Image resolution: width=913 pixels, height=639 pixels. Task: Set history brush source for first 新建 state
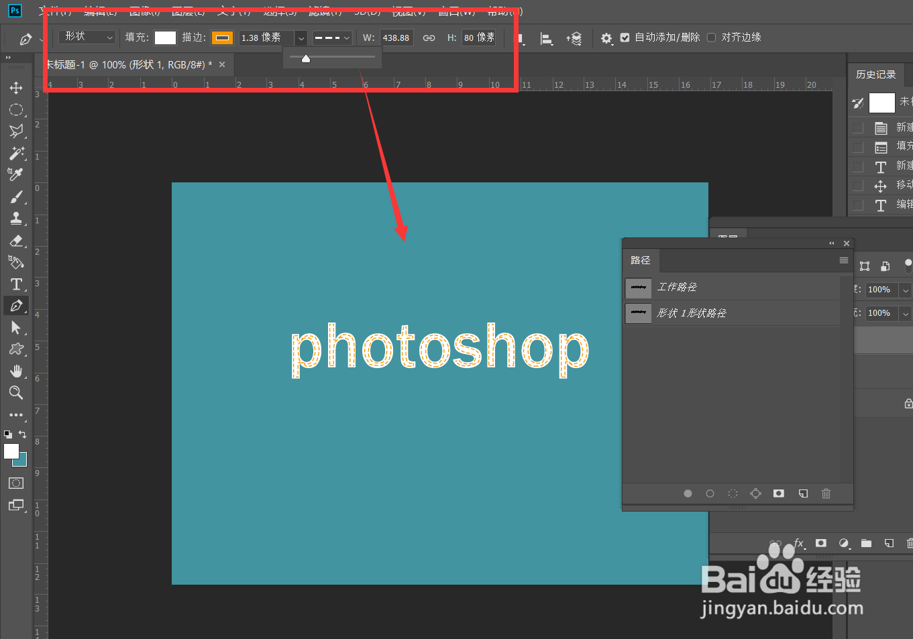click(x=858, y=127)
